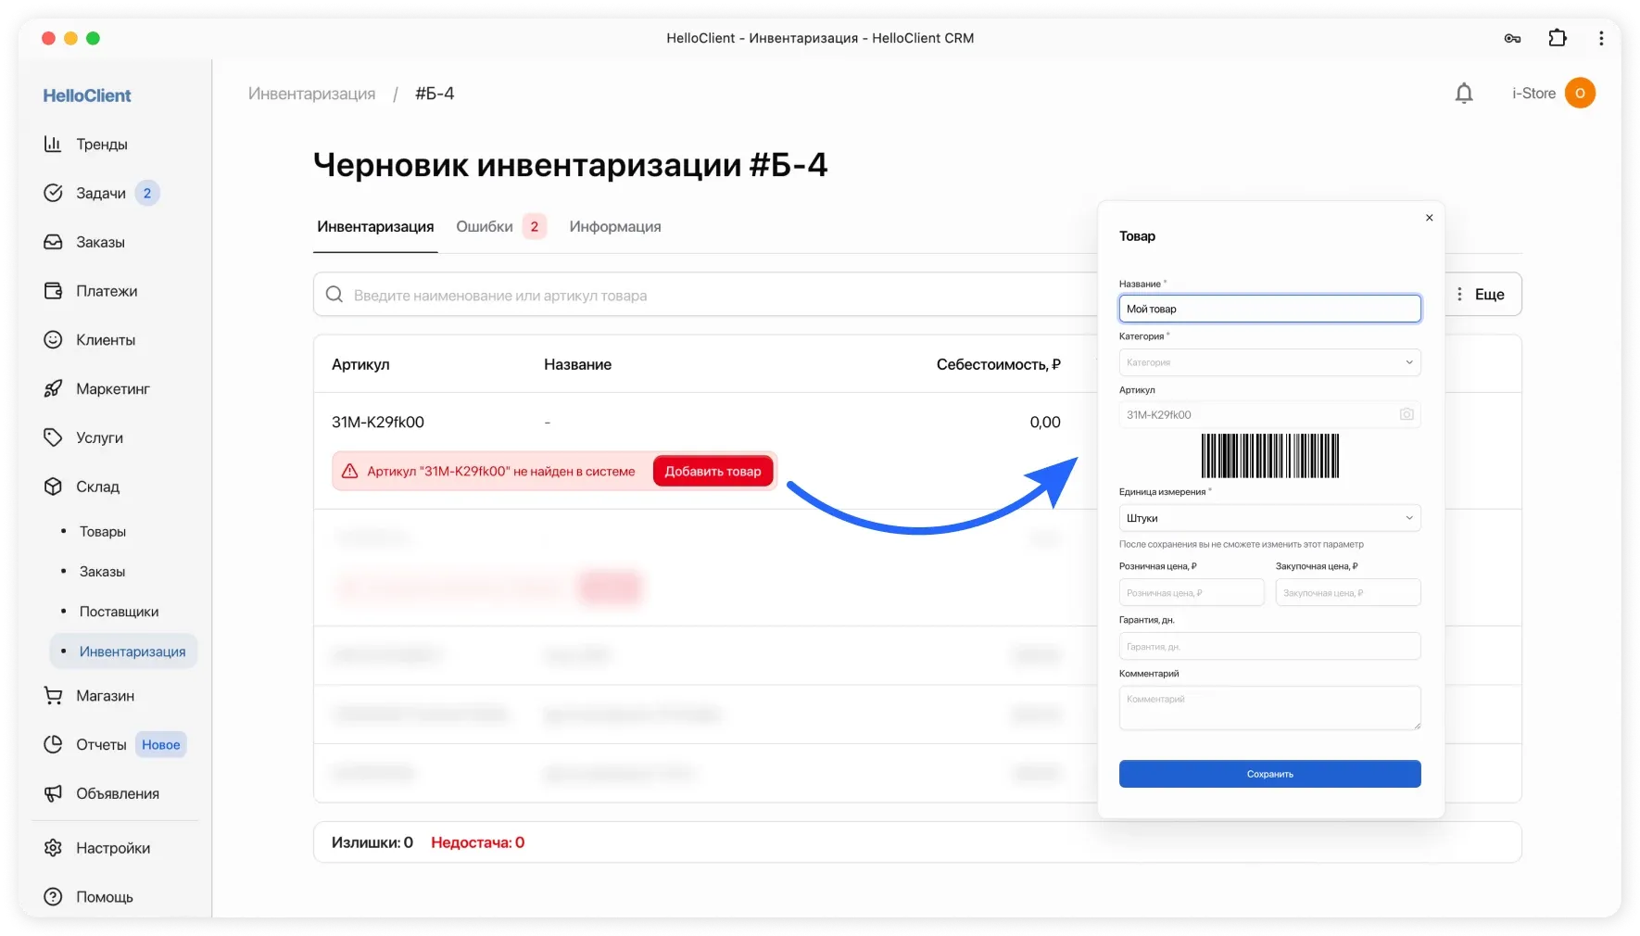This screenshot has width=1640, height=936.
Task: Open the Платежи section icon
Action: tap(55, 290)
